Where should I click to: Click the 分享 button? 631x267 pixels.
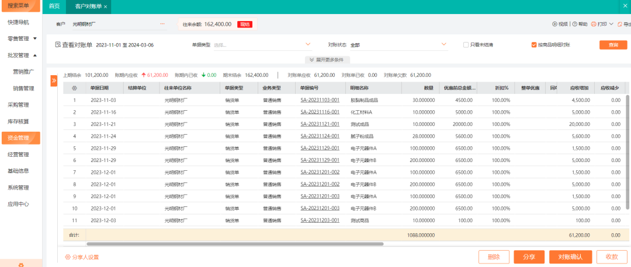(x=529, y=257)
